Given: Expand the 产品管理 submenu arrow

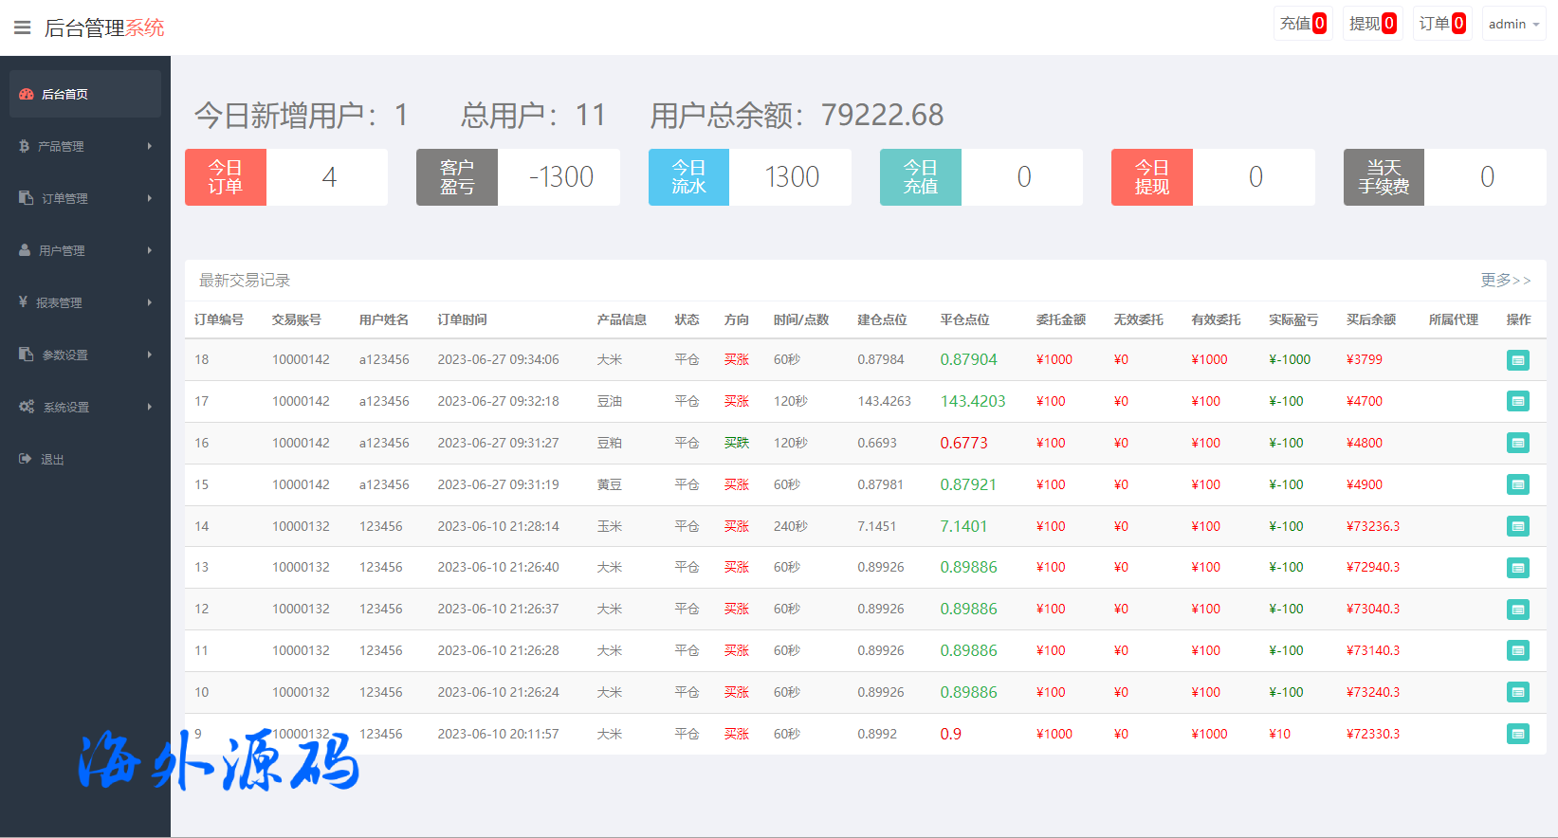Looking at the screenshot, I should click(x=150, y=146).
